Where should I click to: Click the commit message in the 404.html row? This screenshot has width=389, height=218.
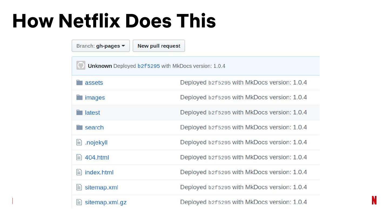243,157
